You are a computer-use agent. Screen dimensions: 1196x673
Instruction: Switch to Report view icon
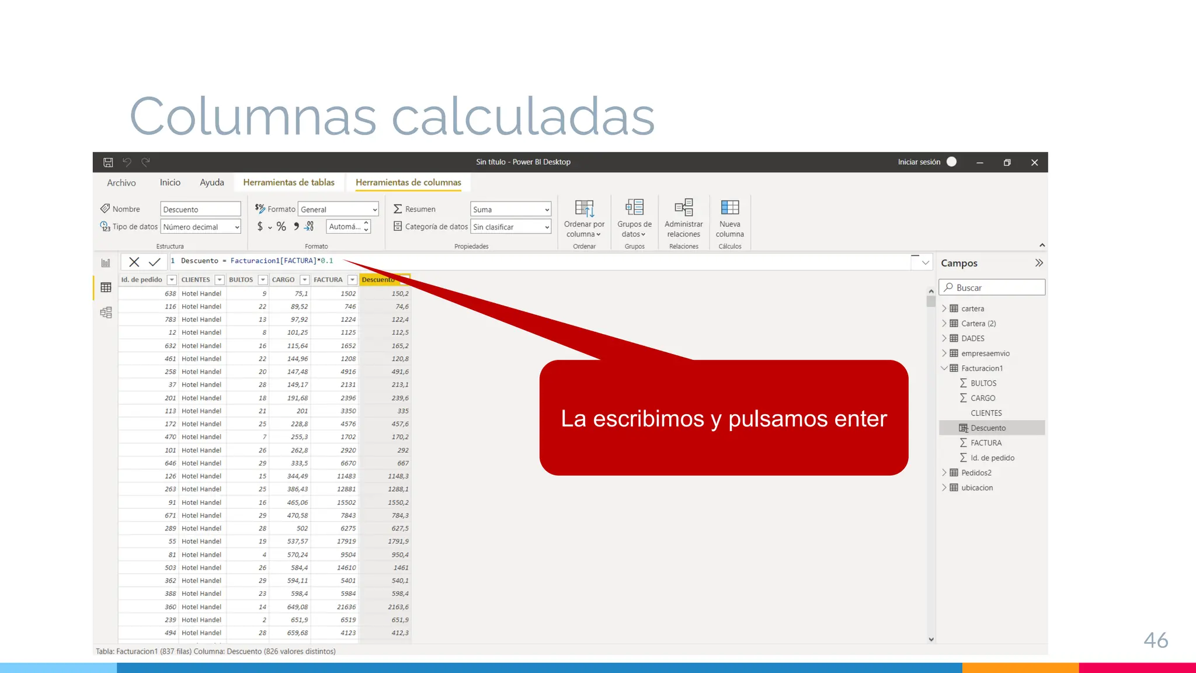pyautogui.click(x=106, y=263)
